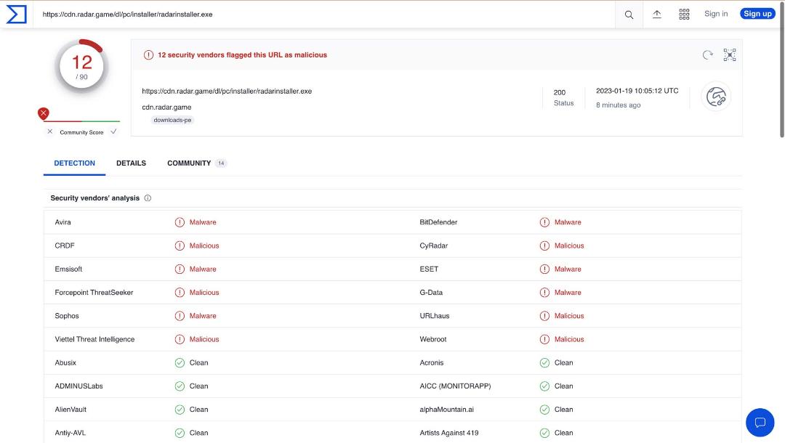Image resolution: width=785 pixels, height=443 pixels.
Task: Click the reanalyze refresh icon
Action: pyautogui.click(x=707, y=55)
